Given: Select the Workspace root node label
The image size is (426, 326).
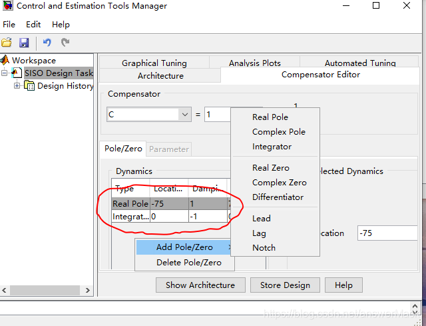Looking at the screenshot, I should click(x=34, y=60).
